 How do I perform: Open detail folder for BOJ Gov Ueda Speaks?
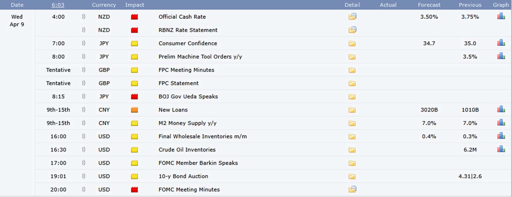tap(352, 97)
